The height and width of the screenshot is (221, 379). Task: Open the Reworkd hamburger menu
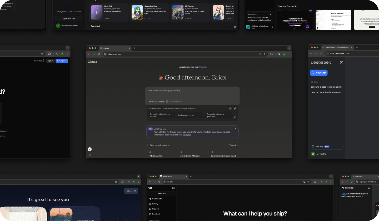[x=369, y=188]
